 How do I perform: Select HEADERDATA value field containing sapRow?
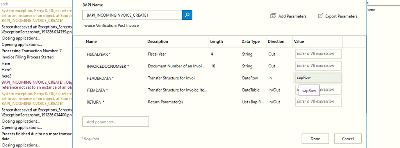coord(318,78)
